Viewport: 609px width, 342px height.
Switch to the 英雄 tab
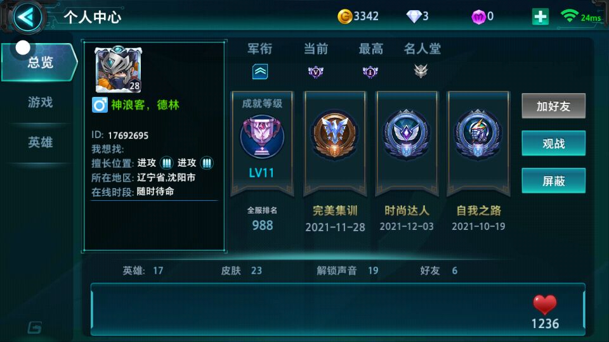39,142
